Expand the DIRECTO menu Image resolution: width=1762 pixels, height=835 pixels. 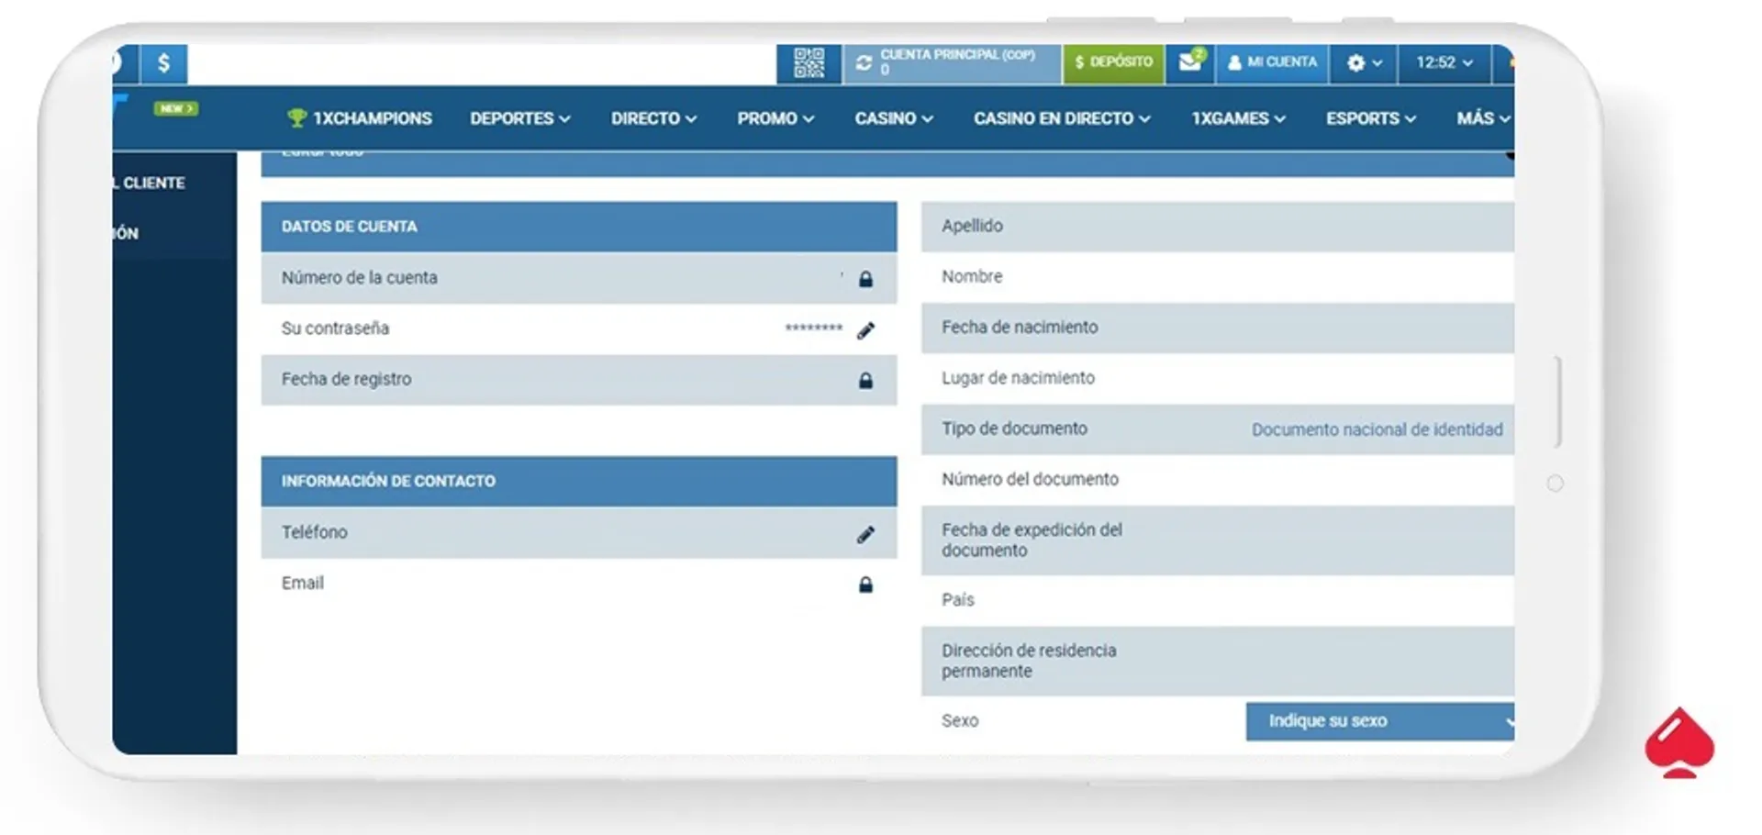click(654, 118)
